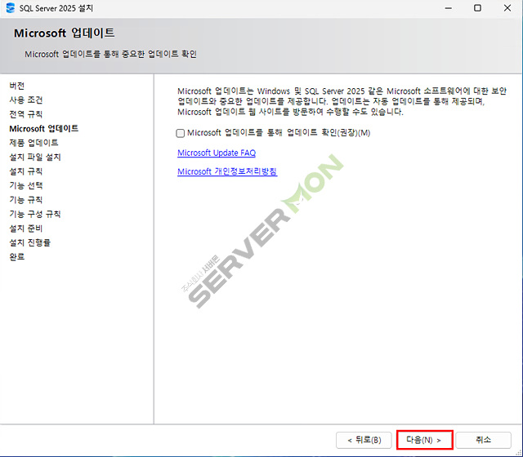The width and height of the screenshot is (523, 457).
Task: Select the 완료 step
Action: (16, 257)
